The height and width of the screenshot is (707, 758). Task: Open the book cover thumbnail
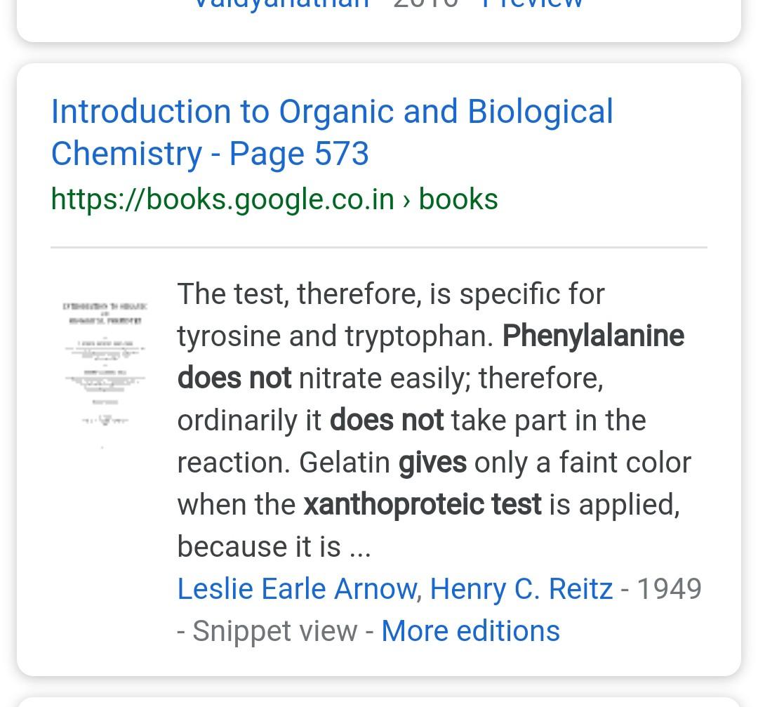pos(105,364)
